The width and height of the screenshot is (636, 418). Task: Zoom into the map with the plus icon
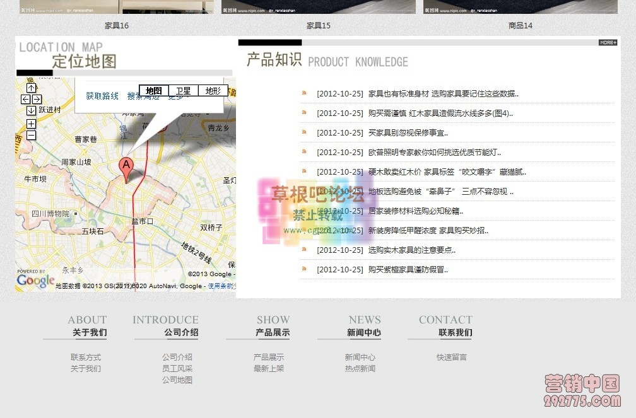pyautogui.click(x=31, y=125)
